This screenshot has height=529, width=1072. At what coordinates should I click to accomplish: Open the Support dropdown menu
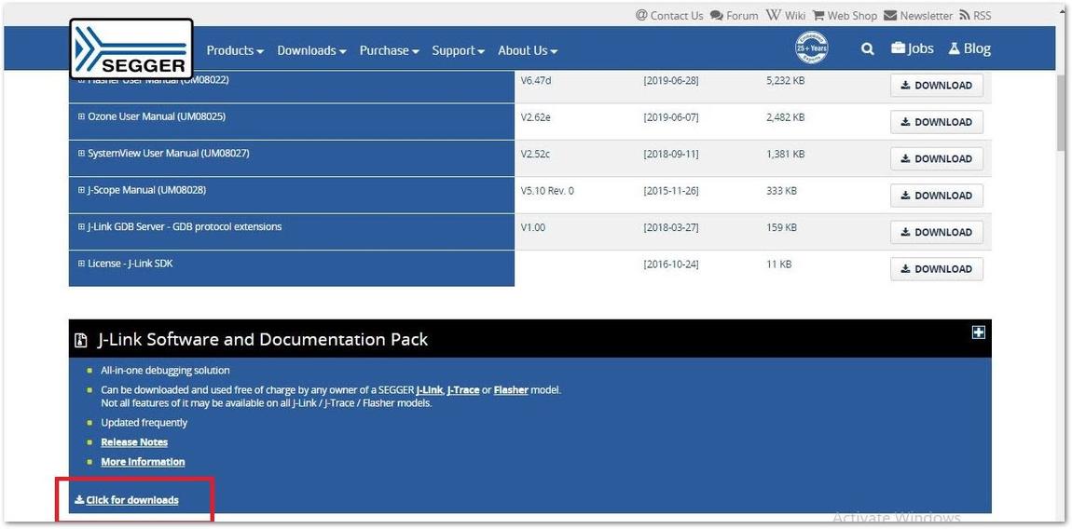(458, 50)
